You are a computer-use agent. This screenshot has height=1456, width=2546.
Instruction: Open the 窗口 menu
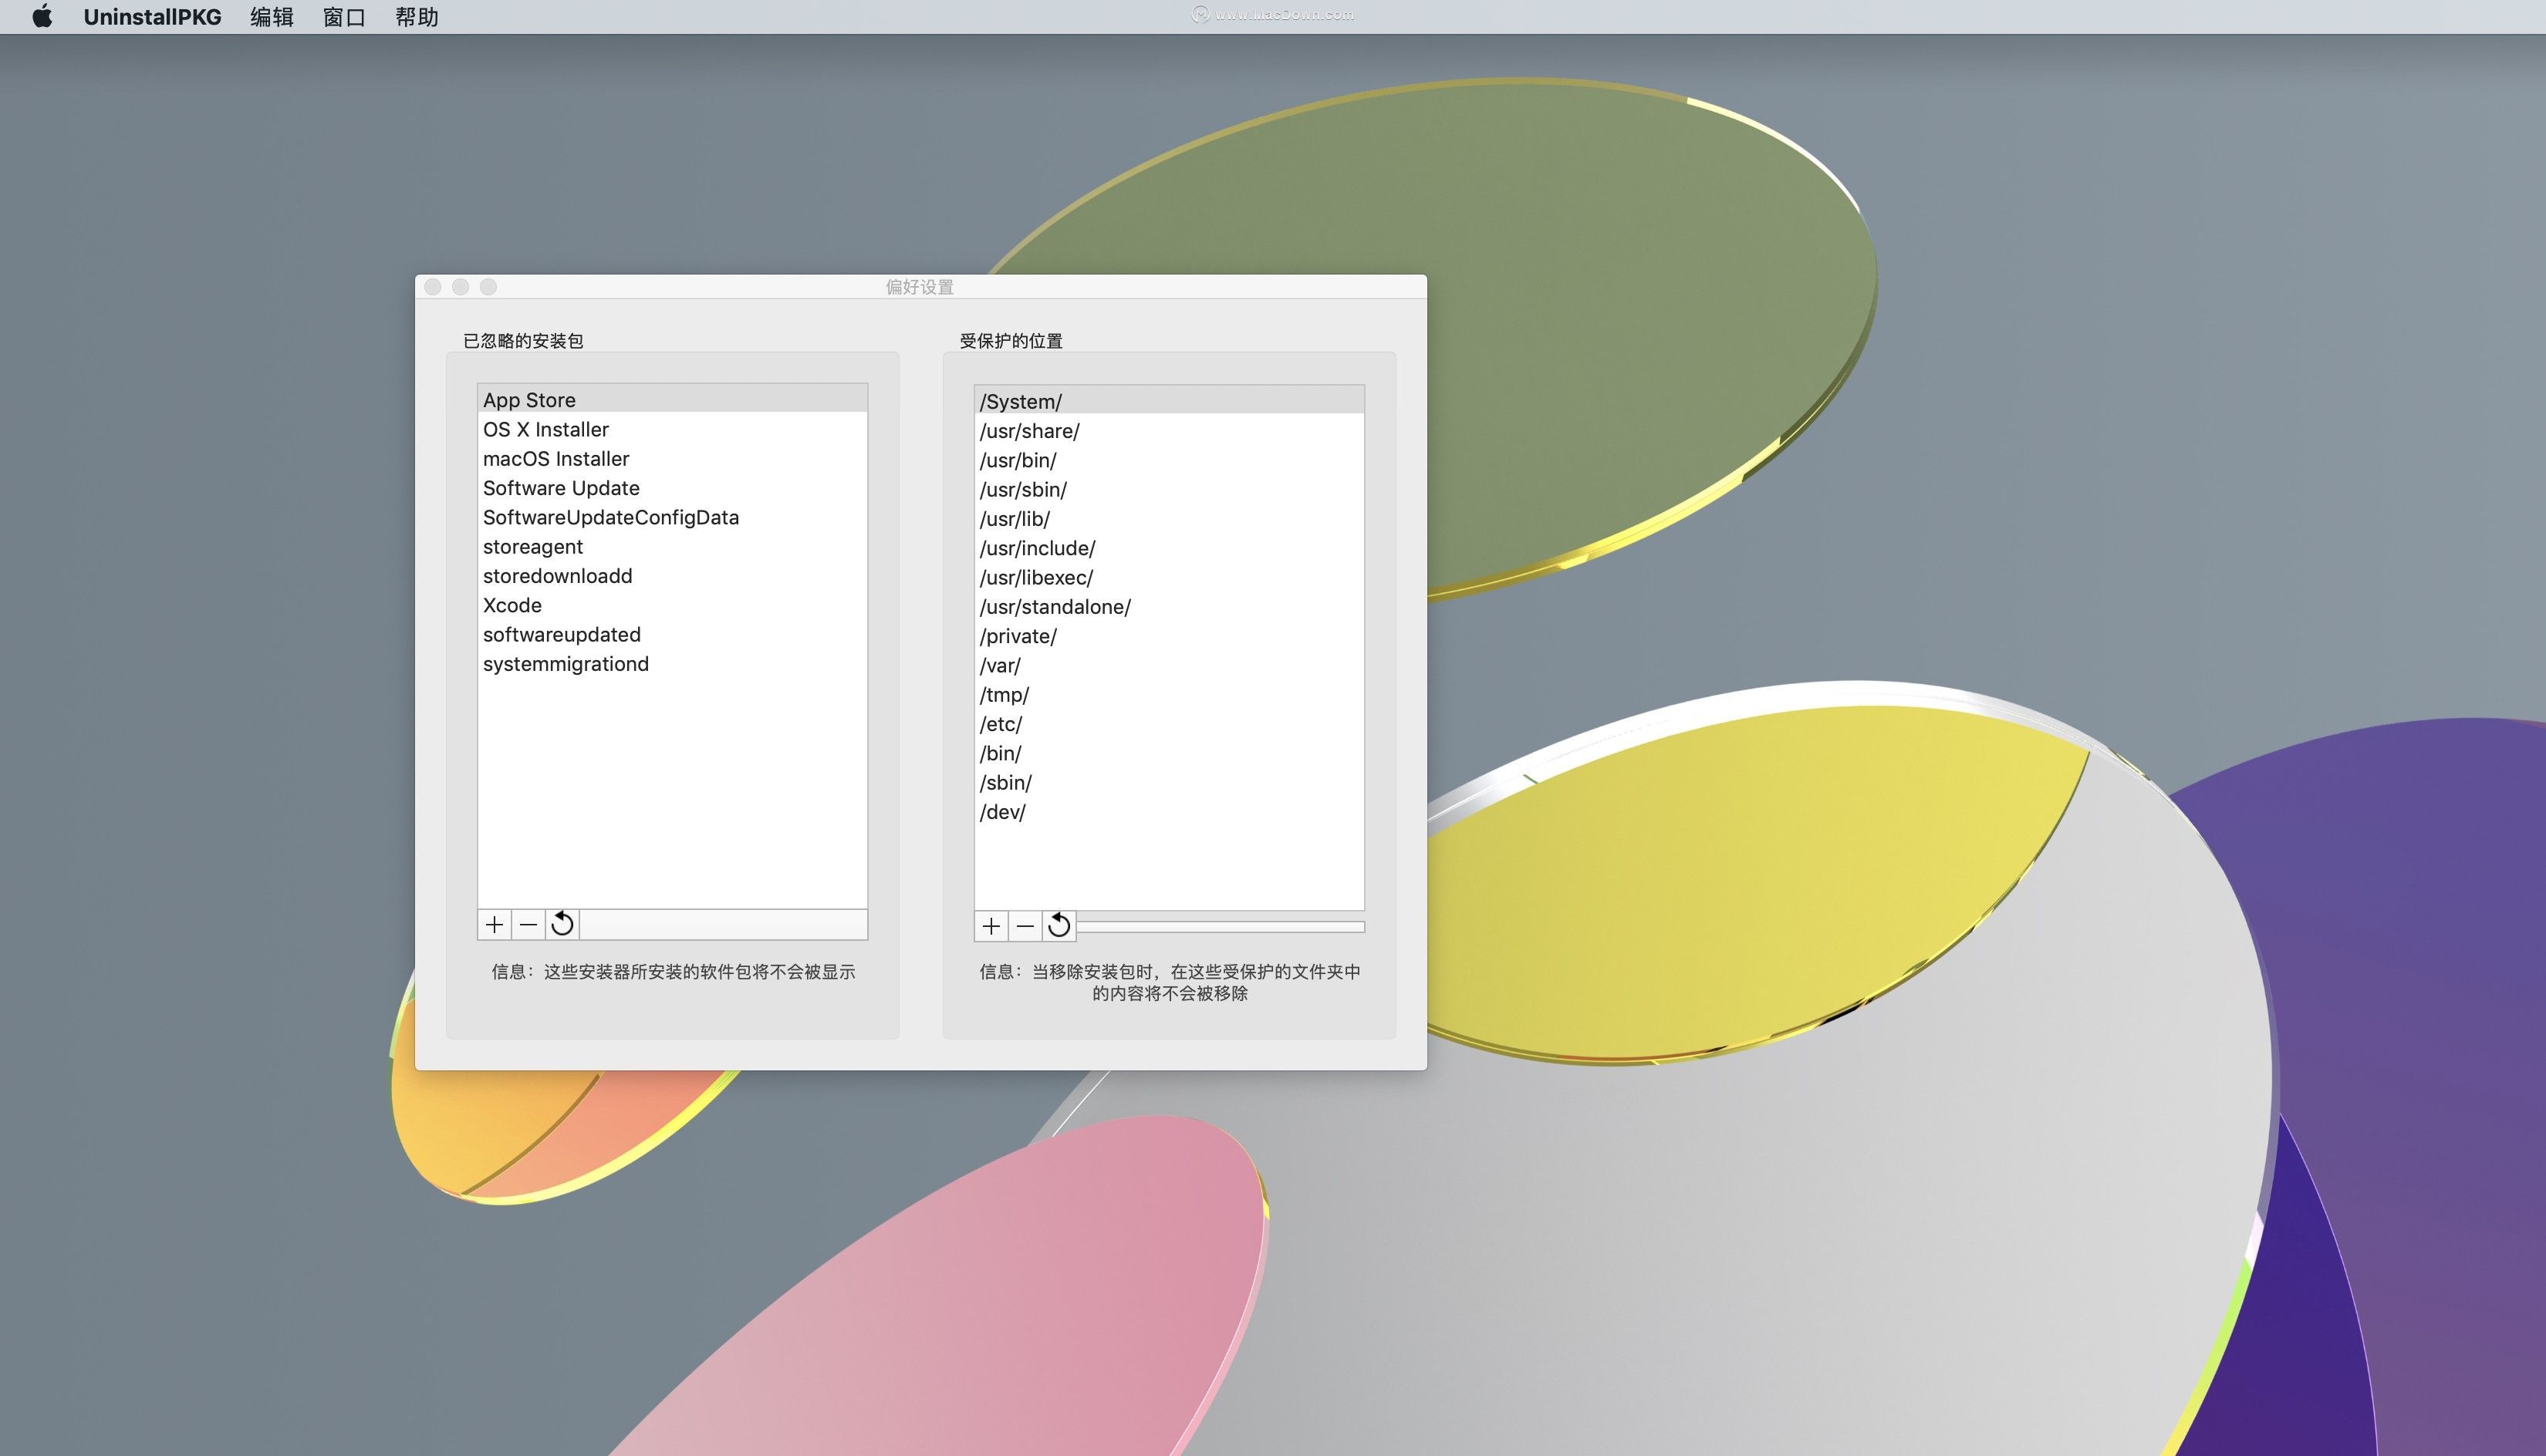click(344, 17)
